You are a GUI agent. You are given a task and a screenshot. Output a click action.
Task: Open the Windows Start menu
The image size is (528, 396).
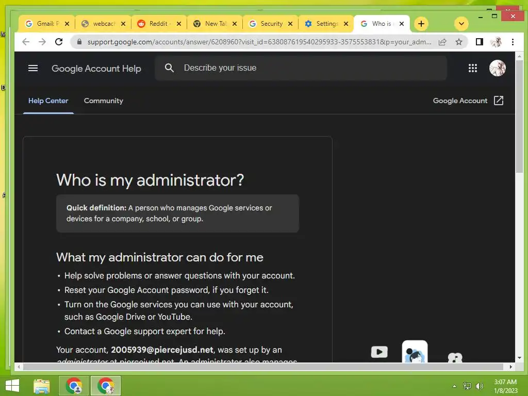[12, 386]
